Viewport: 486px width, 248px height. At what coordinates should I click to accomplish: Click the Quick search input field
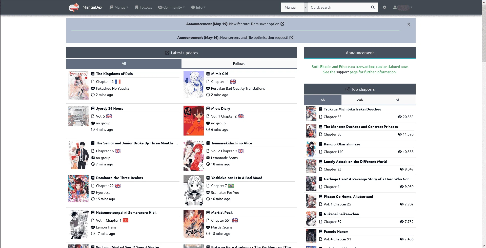pos(338,7)
